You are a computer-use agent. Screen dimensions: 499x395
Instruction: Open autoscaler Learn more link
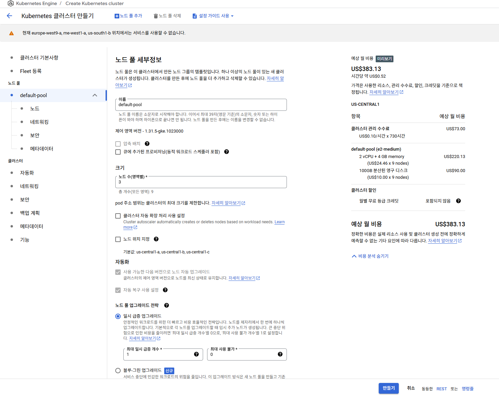(279, 222)
